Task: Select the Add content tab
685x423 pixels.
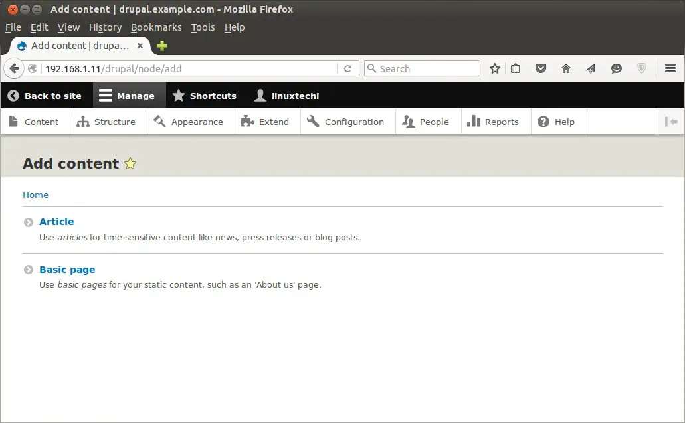Action: pos(80,46)
